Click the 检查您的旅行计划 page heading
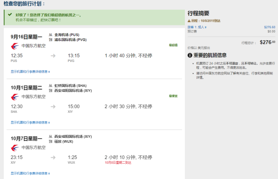The width and height of the screenshot is (278, 179). coord(24,4)
